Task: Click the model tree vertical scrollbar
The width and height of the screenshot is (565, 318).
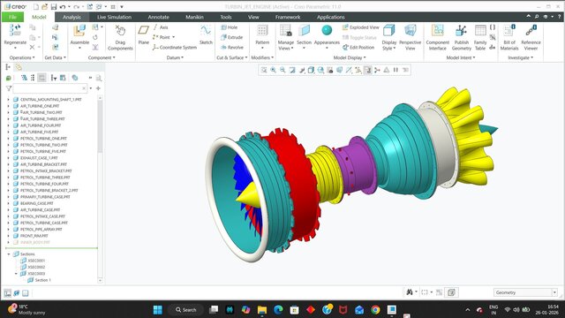Action: point(100,126)
